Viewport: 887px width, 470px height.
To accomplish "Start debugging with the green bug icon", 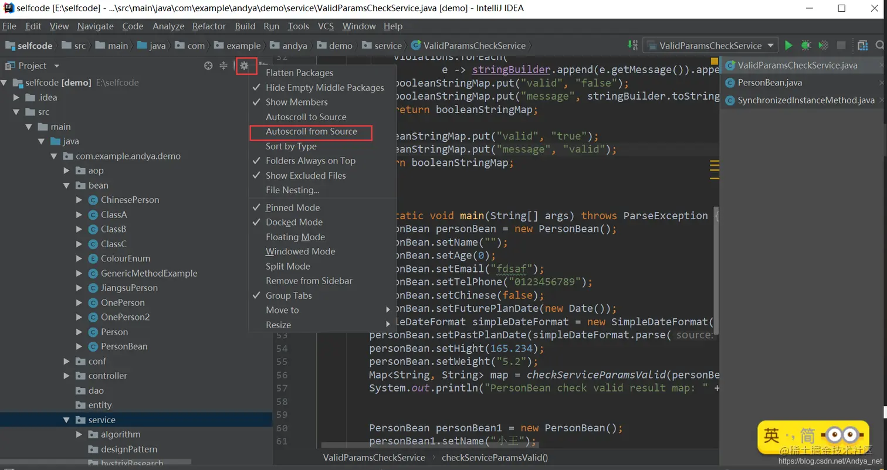I will (806, 45).
